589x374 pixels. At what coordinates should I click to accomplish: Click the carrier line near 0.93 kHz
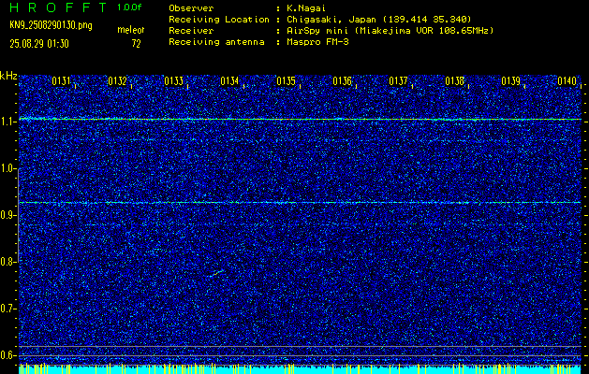click(x=300, y=203)
